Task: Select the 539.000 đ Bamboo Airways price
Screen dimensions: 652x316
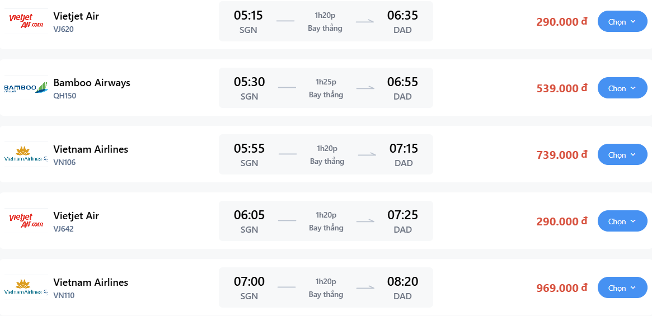Action: [562, 88]
